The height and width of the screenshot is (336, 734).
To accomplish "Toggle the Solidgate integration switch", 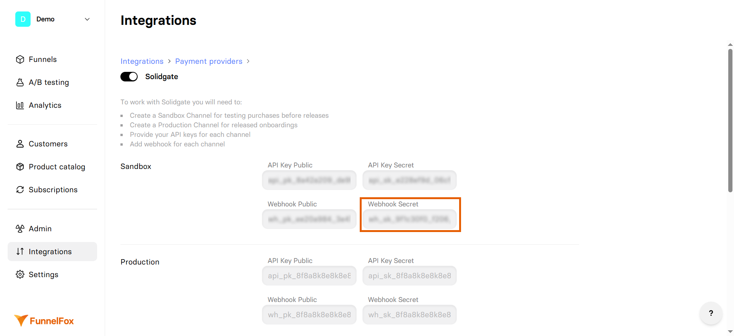I will pyautogui.click(x=129, y=76).
